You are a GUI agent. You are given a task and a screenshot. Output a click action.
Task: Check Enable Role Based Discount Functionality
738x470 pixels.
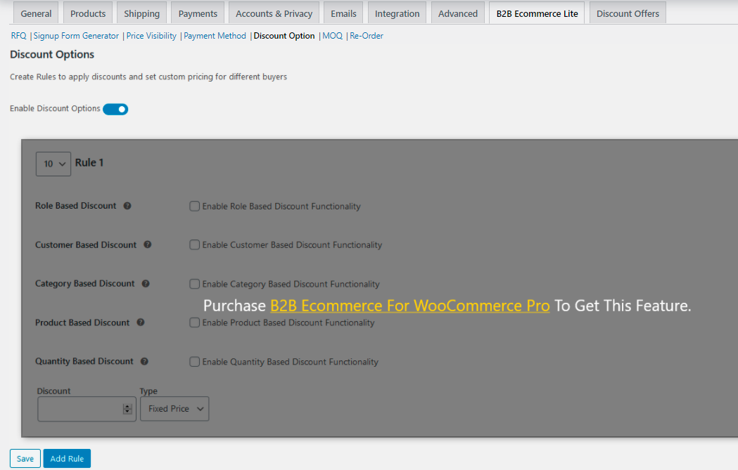tap(194, 206)
